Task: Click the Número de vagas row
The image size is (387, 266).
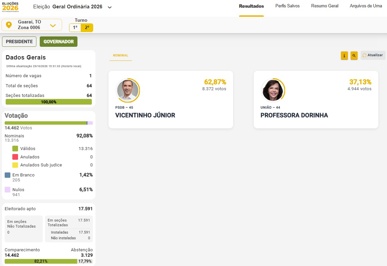Action: 49,76
